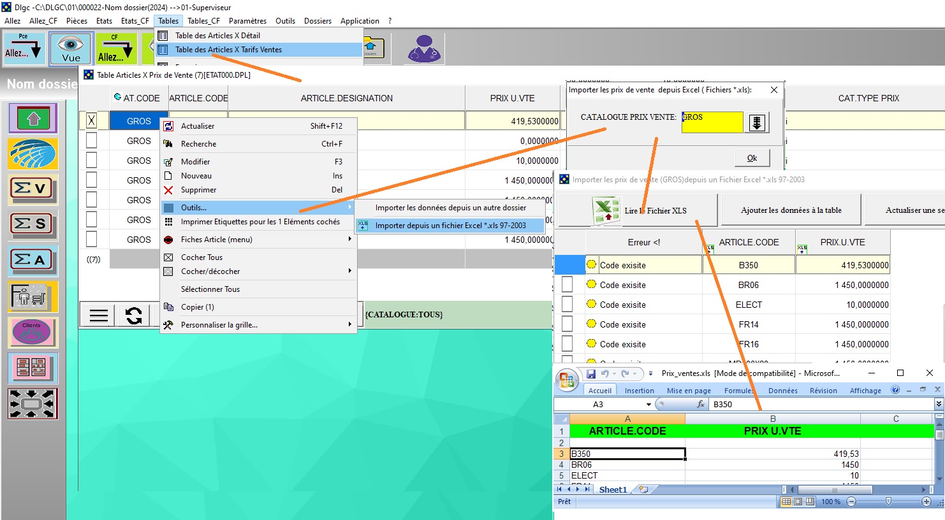
Task: Click Lire le Fichier XLS button
Action: (638, 210)
